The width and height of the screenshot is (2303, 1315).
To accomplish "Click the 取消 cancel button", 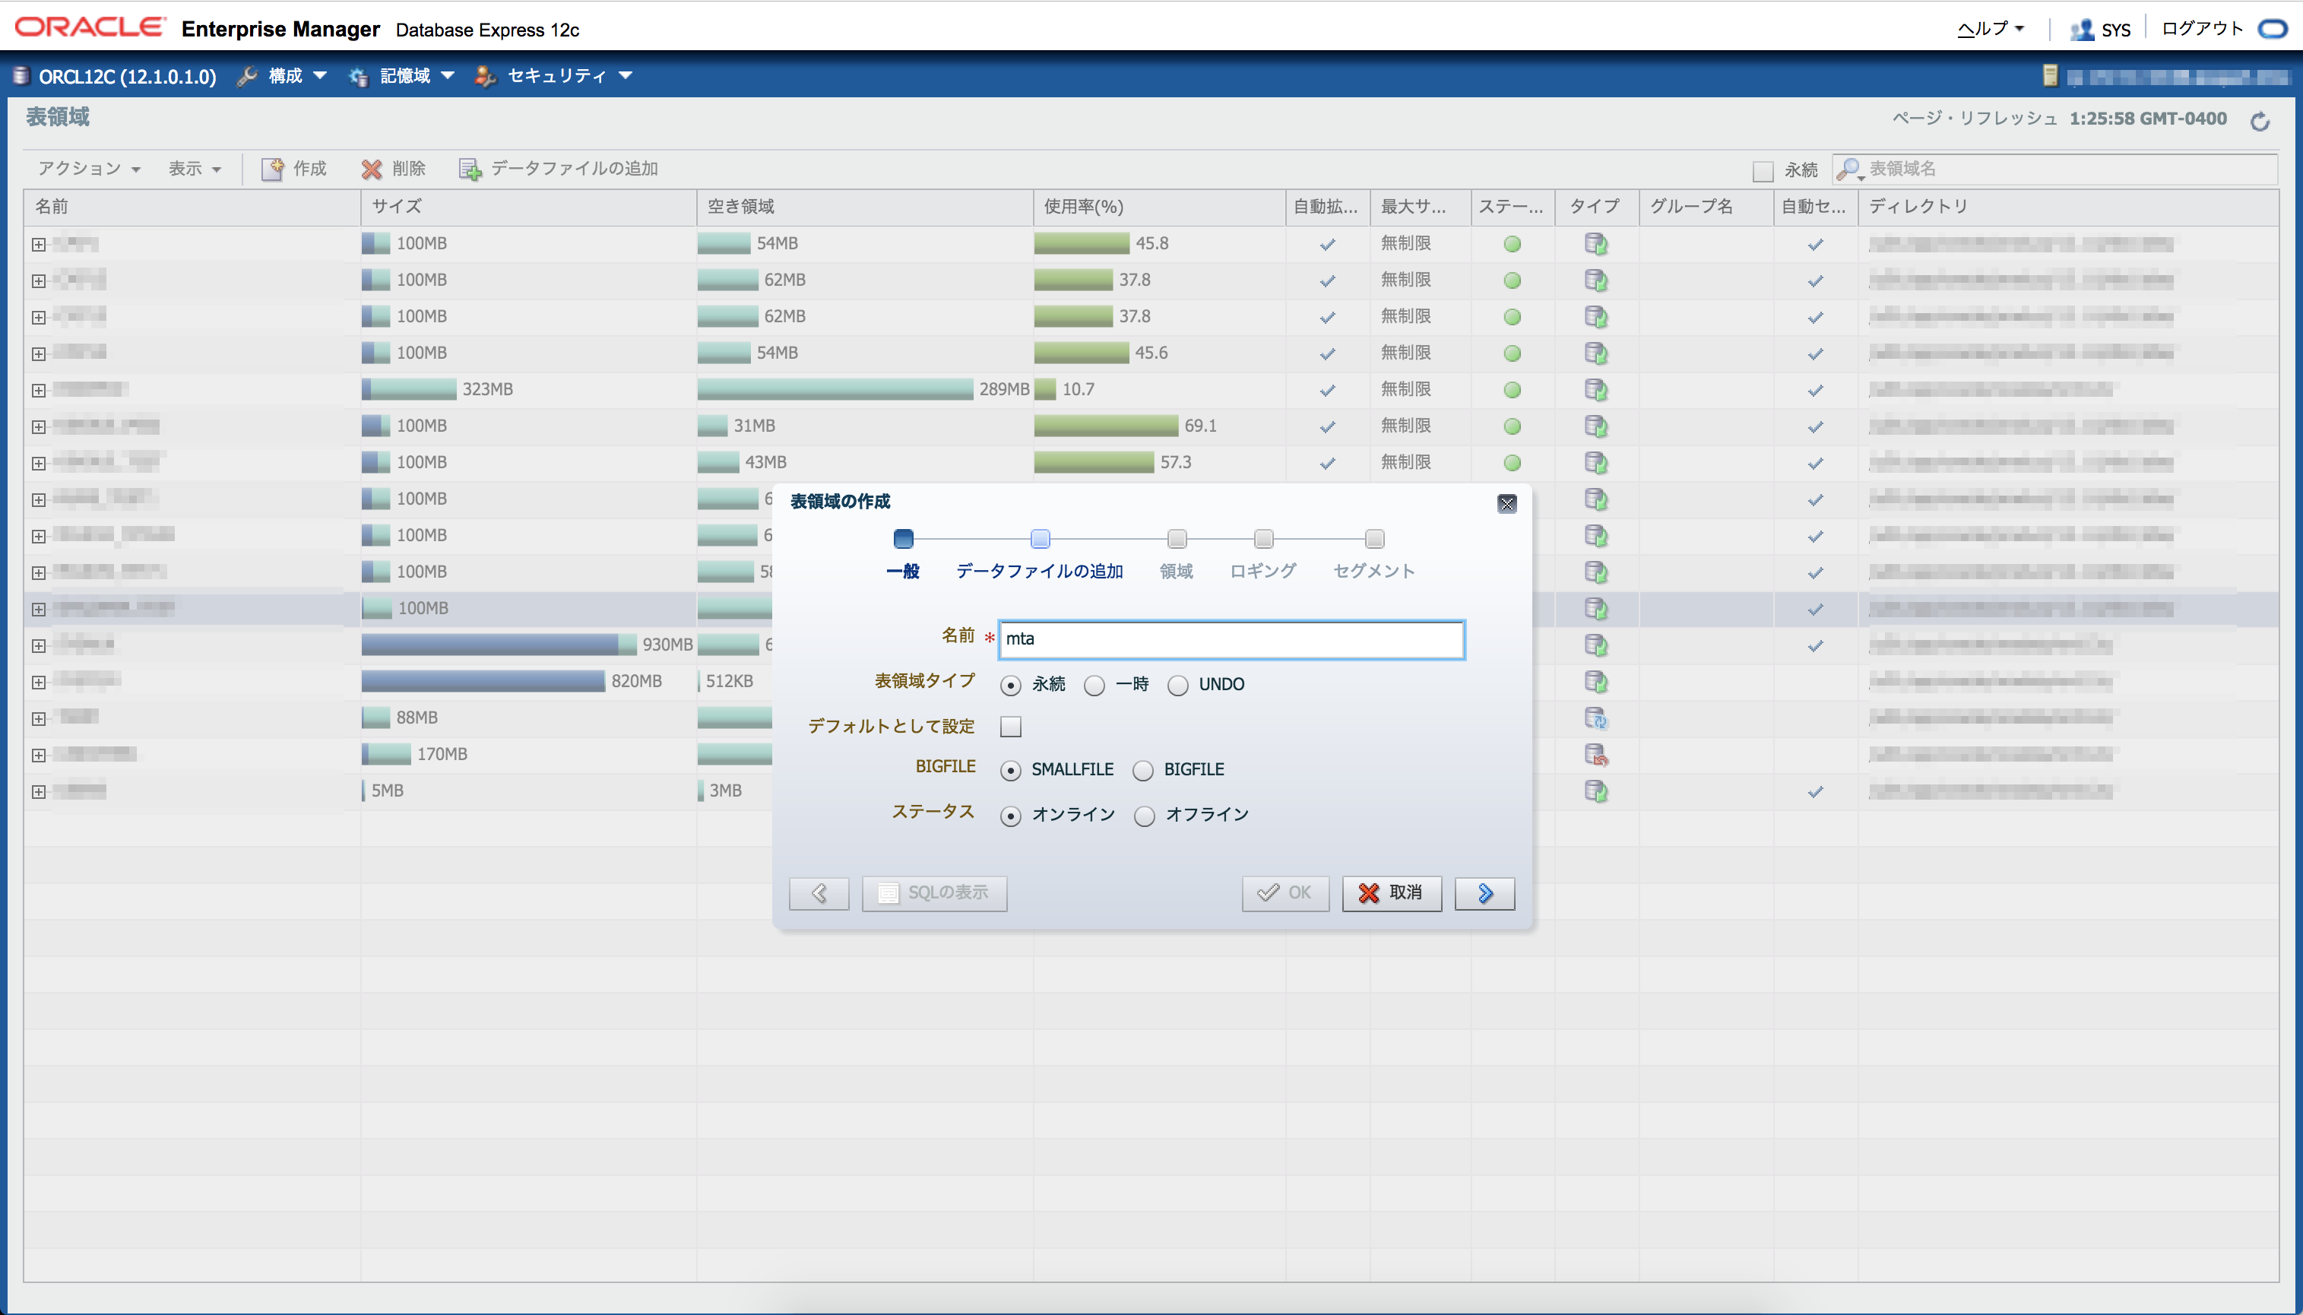I will click(x=1391, y=893).
